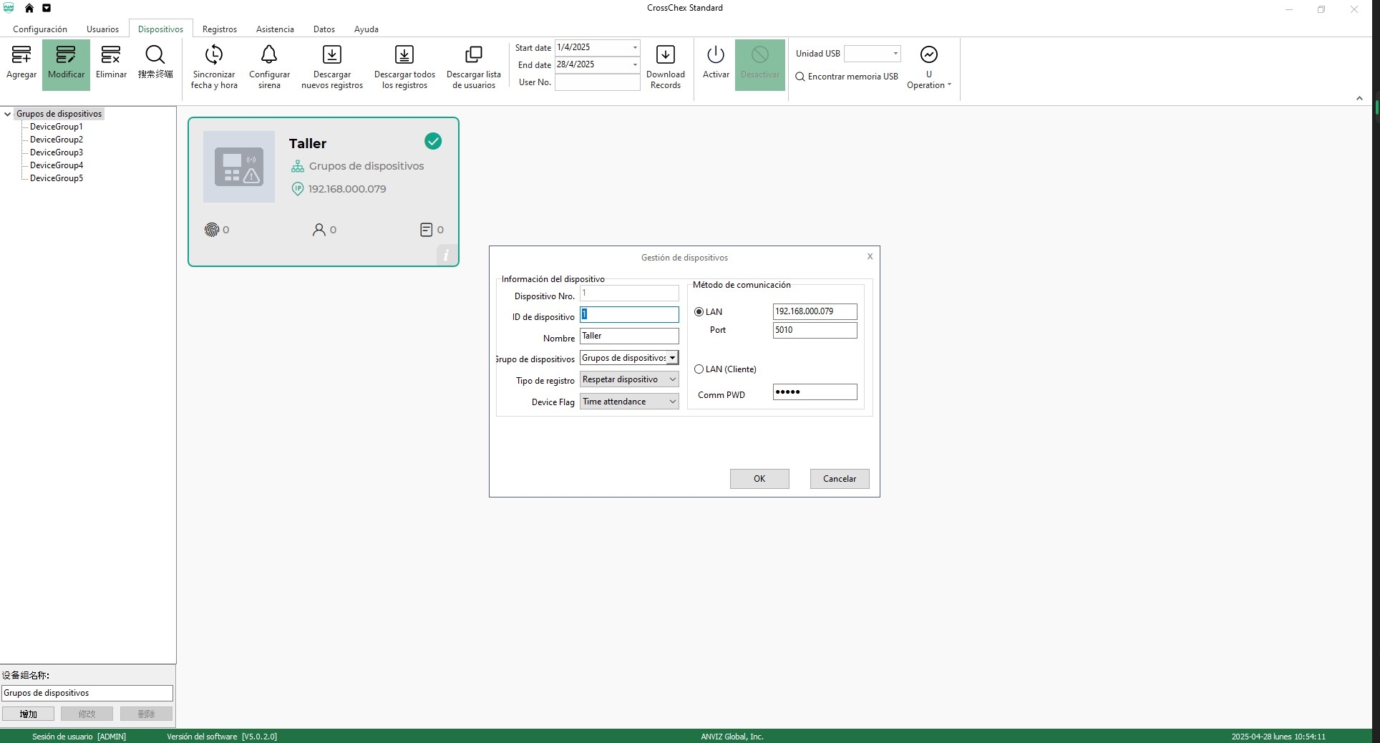Select DeviceGroup4 in the tree
Image resolution: width=1380 pixels, height=743 pixels.
click(x=57, y=165)
